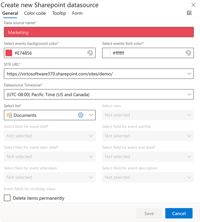Enable Delete items permanently checkbox
This screenshot has height=222, width=200.
click(x=7, y=198)
